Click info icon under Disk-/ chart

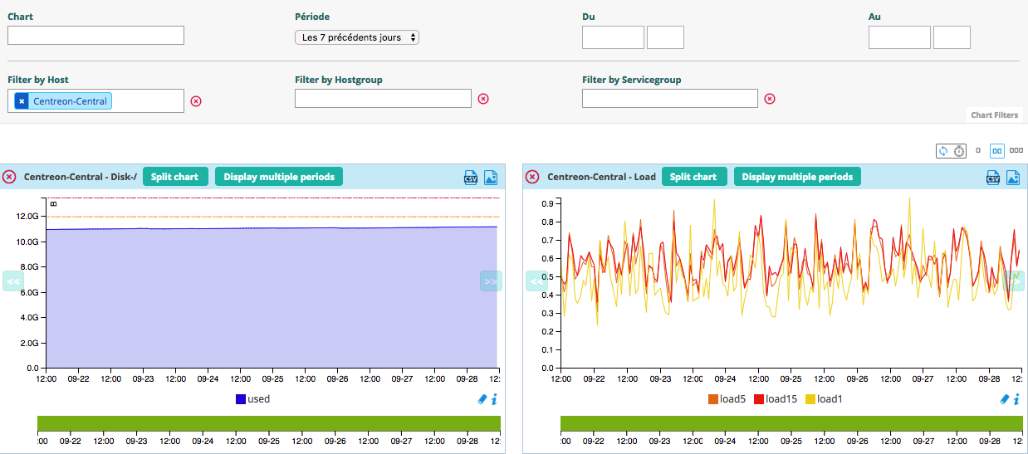pos(494,399)
